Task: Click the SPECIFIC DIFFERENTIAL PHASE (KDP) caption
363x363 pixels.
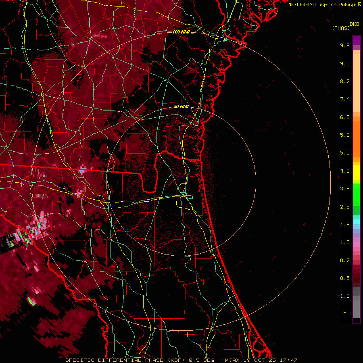Action: click(x=125, y=360)
